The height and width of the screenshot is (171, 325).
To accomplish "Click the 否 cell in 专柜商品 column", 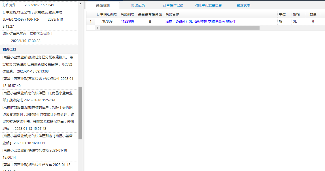I will tap(150, 21).
